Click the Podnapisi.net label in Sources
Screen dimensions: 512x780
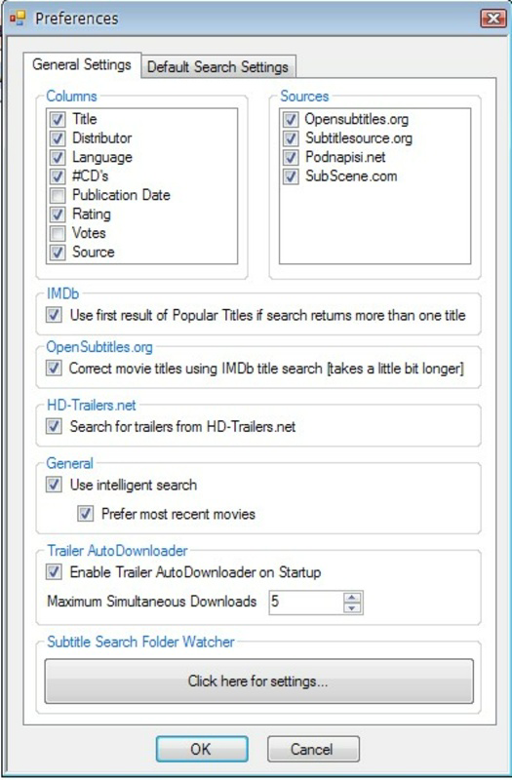tap(345, 157)
